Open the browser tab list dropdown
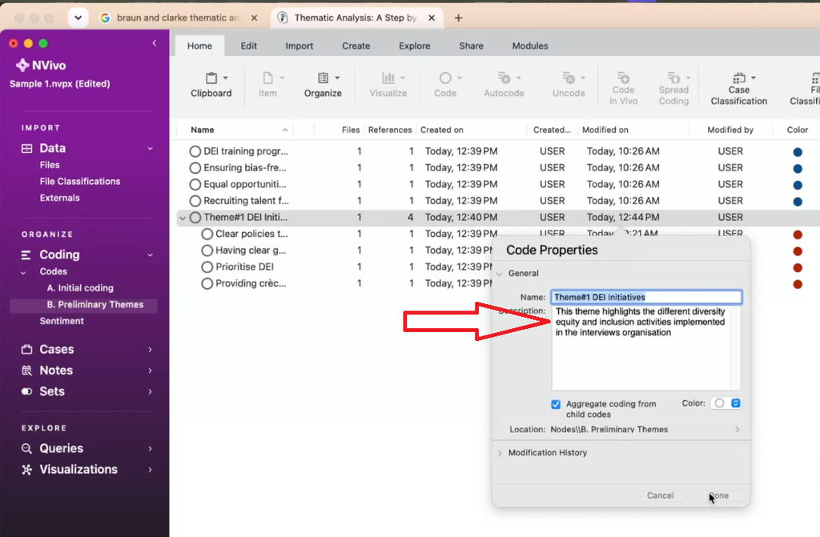Image resolution: width=820 pixels, height=537 pixels. tap(78, 18)
